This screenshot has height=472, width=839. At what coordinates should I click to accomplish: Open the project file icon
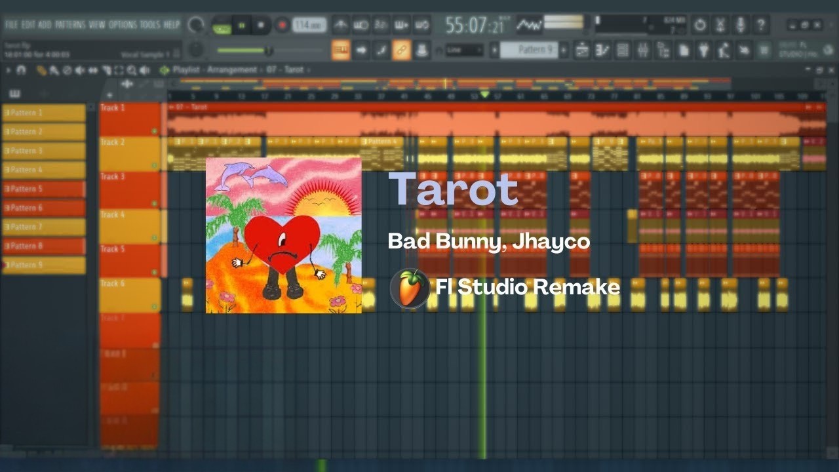point(684,50)
